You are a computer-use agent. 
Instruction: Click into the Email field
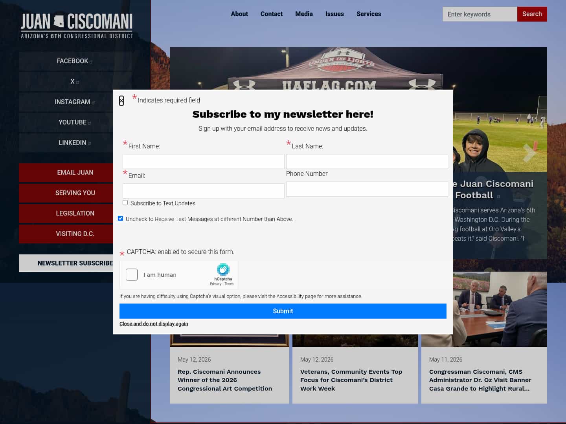(204, 191)
